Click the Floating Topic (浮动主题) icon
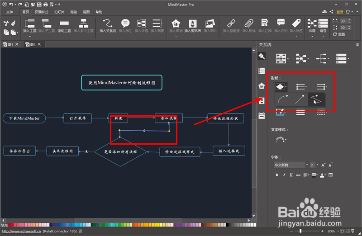 coord(64,24)
